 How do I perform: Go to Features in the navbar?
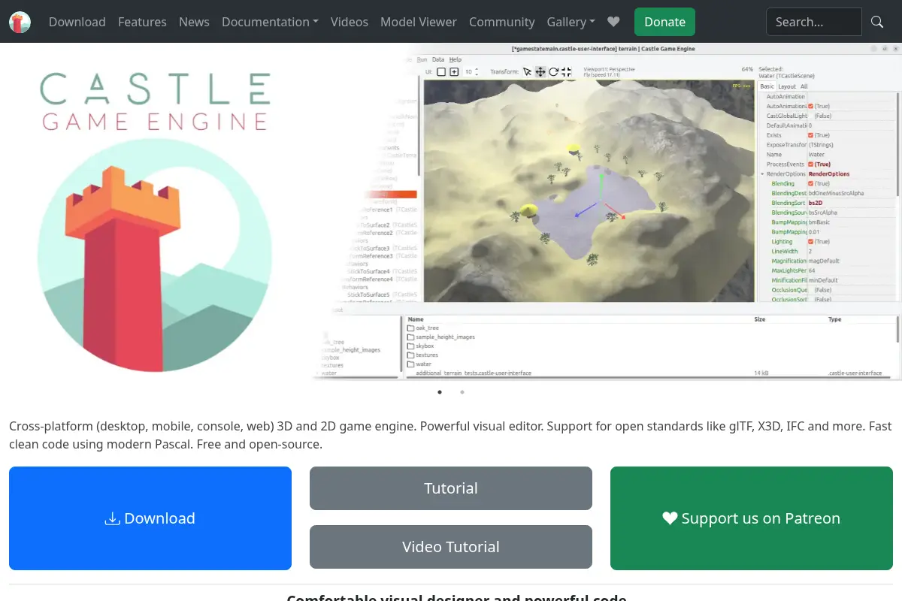pyautogui.click(x=142, y=22)
